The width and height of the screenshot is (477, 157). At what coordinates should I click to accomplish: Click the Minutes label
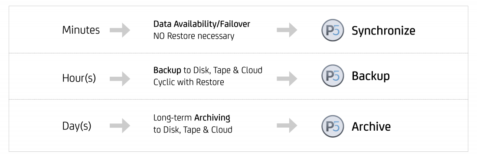click(x=81, y=30)
